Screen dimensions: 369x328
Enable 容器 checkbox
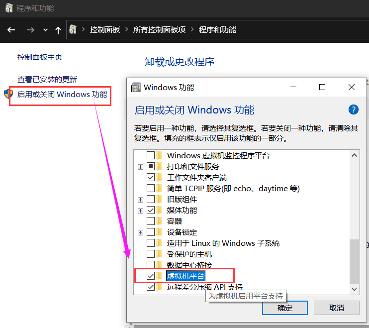pyautogui.click(x=151, y=221)
